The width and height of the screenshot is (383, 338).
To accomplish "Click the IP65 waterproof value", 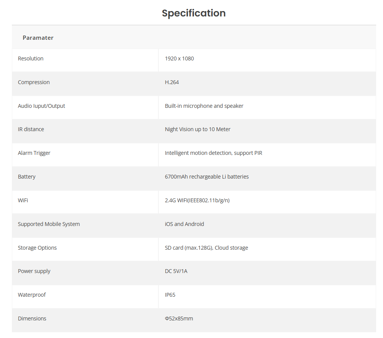I will [170, 295].
